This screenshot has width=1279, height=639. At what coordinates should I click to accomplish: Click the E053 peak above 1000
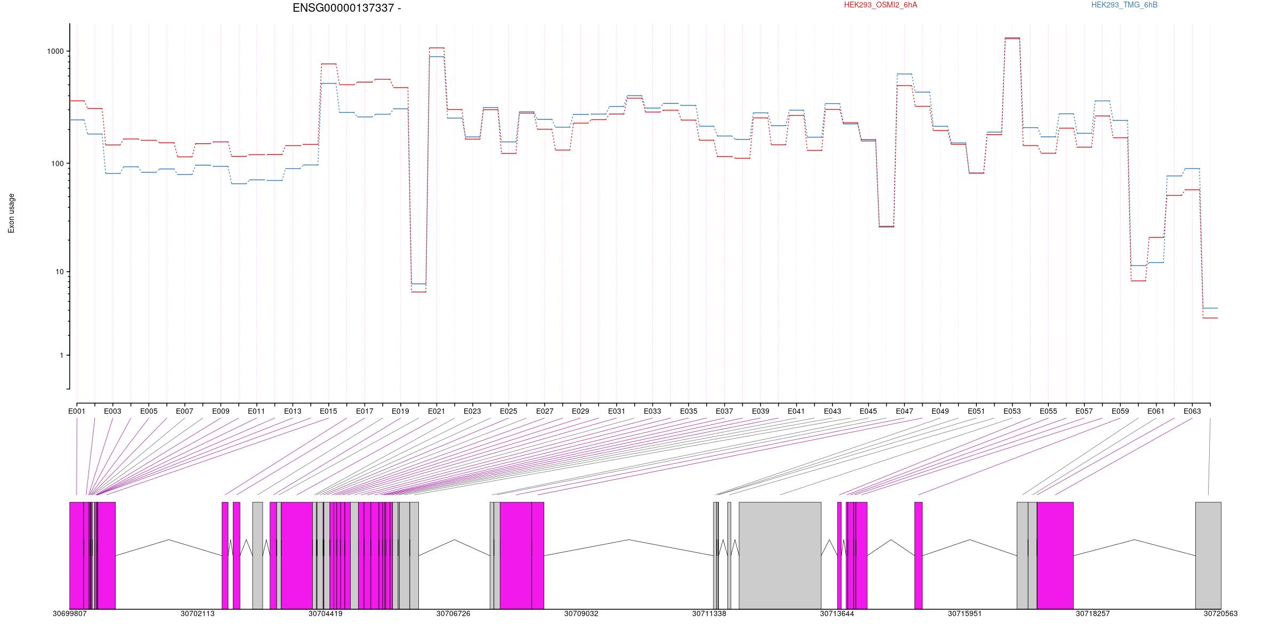pyautogui.click(x=1012, y=38)
